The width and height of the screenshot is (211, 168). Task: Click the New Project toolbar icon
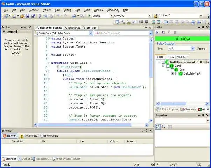tap(6, 16)
